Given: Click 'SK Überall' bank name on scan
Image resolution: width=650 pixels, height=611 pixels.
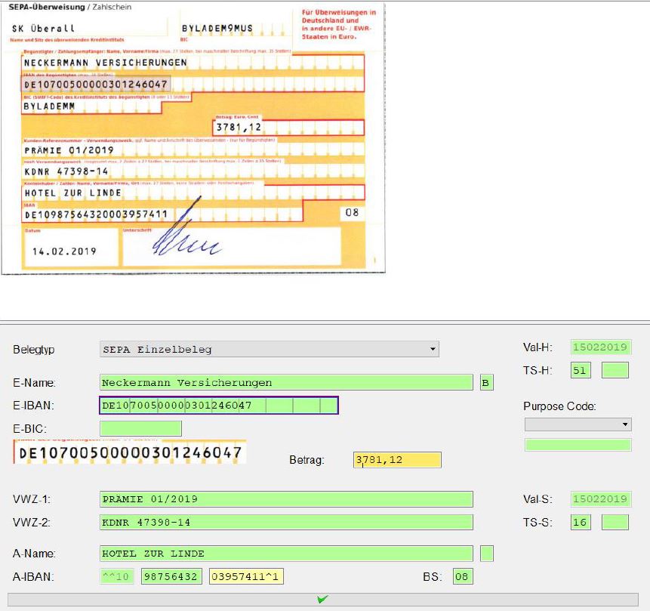Looking at the screenshot, I should pos(44,29).
